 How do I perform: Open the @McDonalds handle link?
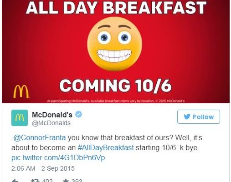(51, 123)
